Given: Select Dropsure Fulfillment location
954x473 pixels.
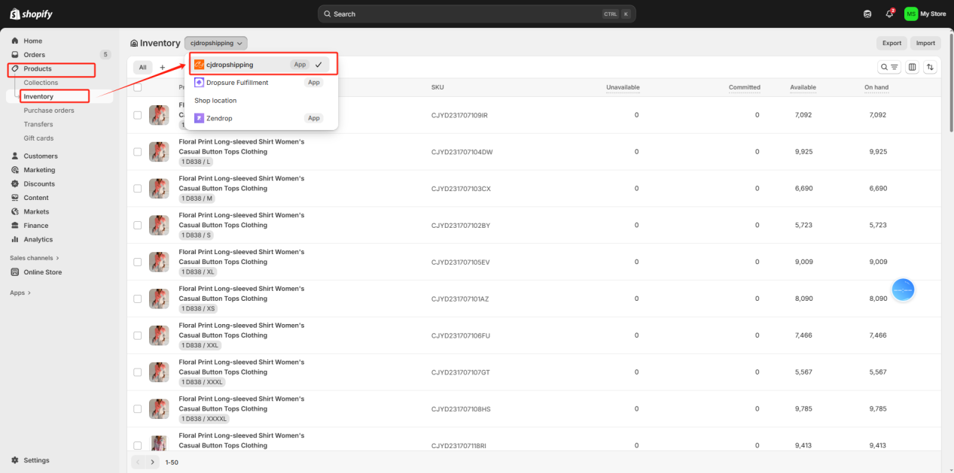Looking at the screenshot, I should pos(237,83).
